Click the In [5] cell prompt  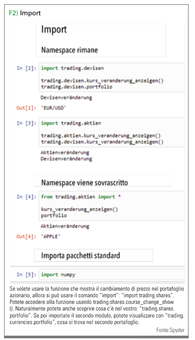click(x=26, y=274)
